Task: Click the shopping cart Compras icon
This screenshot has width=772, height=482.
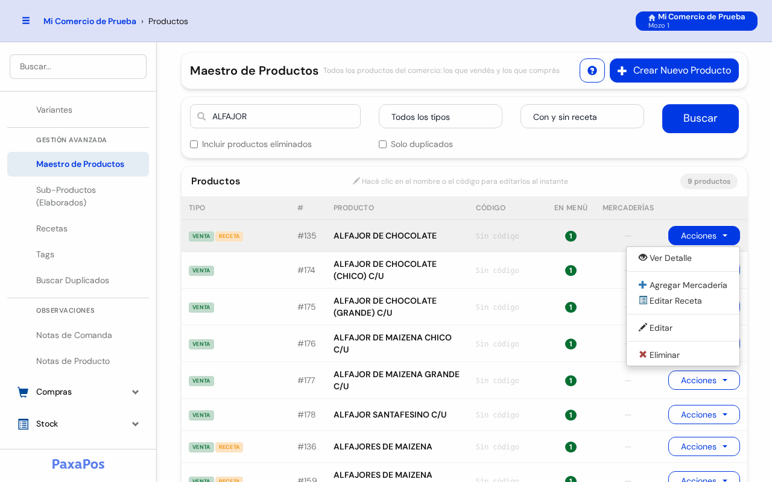Action: 23,392
